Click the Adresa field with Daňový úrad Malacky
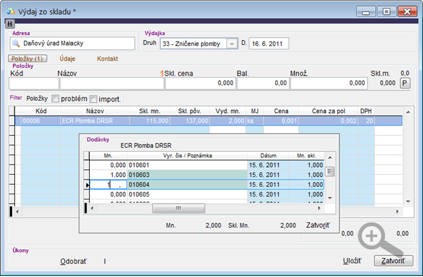 point(72,44)
